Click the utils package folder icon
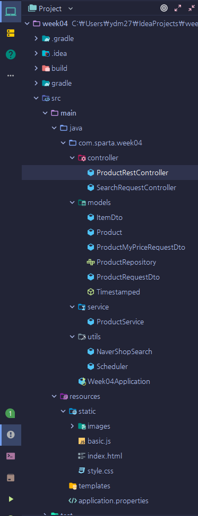The image size is (198, 516). coord(82,337)
